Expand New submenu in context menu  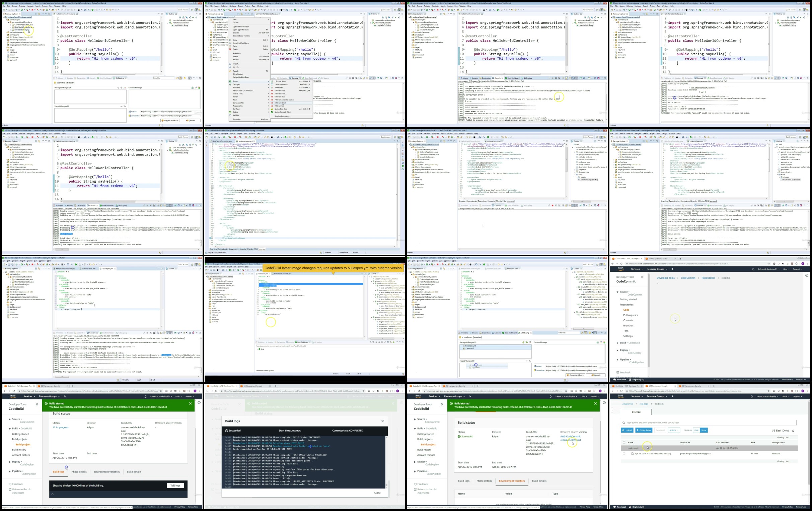coord(249,19)
